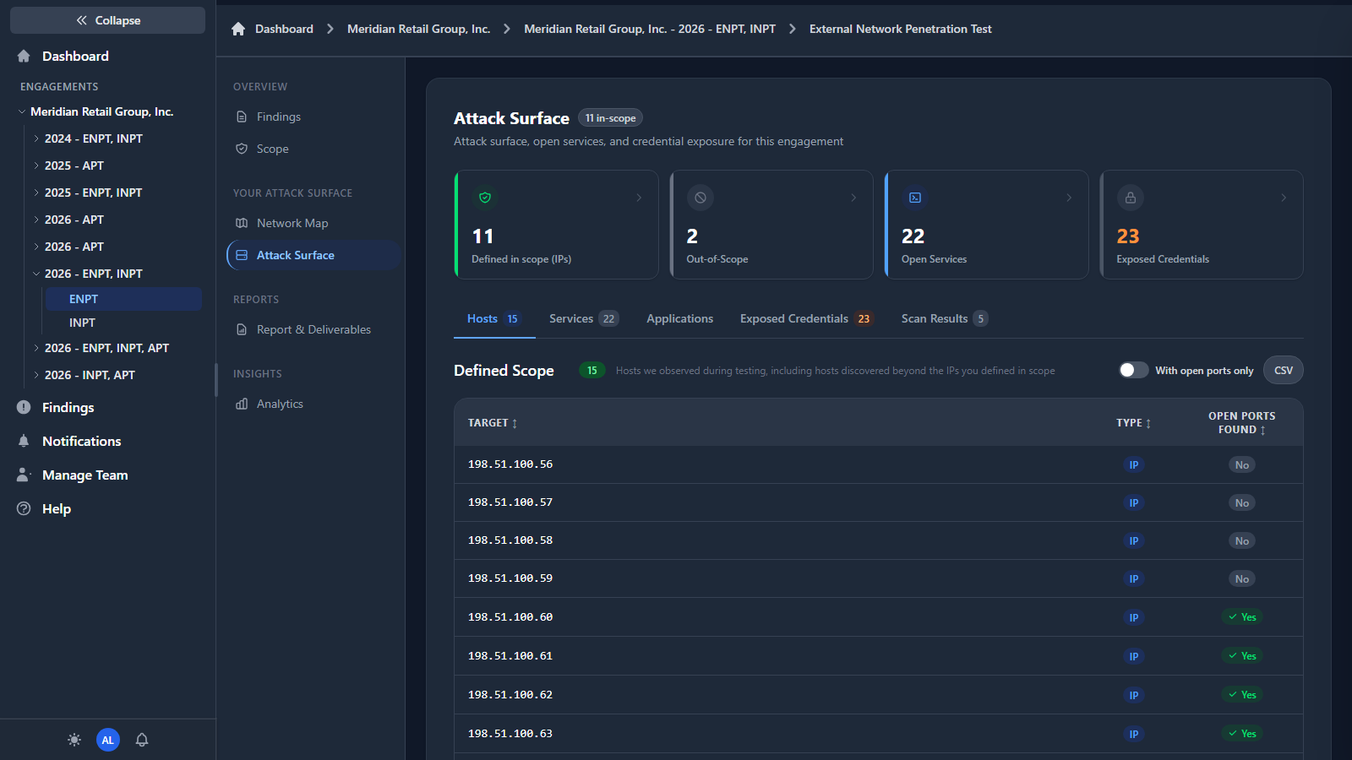The width and height of the screenshot is (1352, 760).
Task: Switch to the Services tab
Action: click(x=583, y=318)
